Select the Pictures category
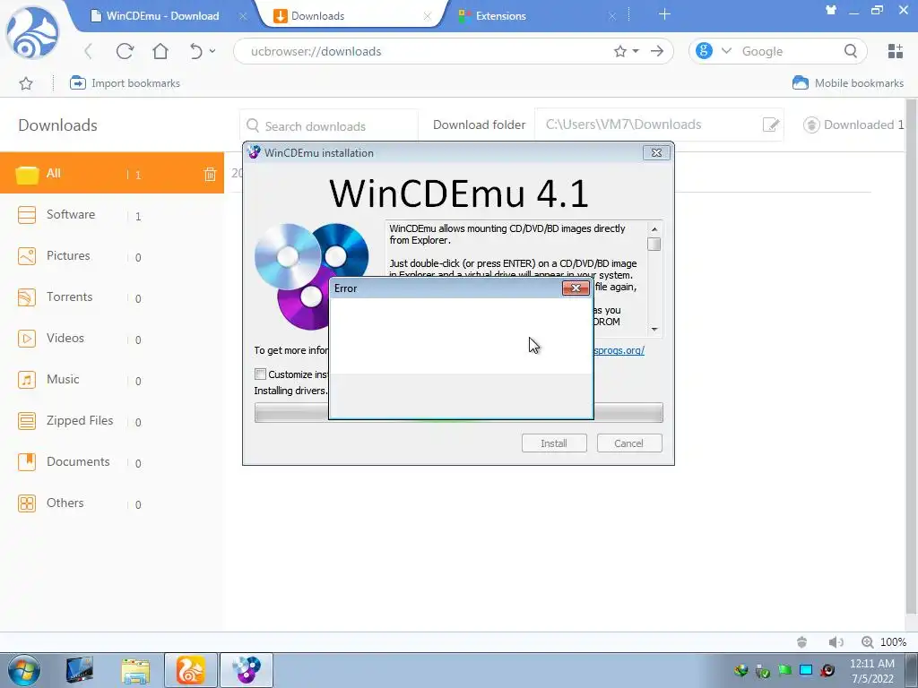This screenshot has height=688, width=918. (112, 256)
